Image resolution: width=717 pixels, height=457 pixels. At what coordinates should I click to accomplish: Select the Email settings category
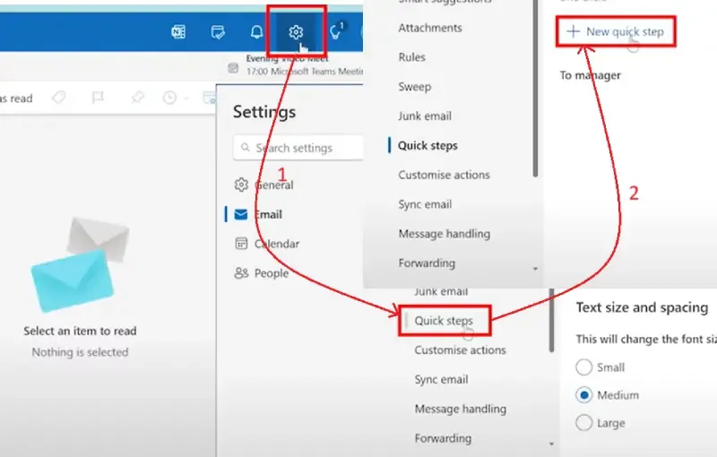click(258, 214)
